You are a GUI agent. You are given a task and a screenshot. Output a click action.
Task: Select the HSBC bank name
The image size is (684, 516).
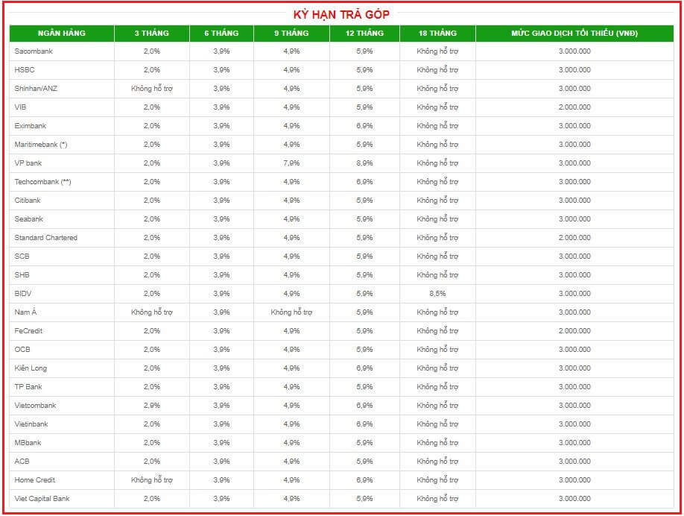(25, 70)
